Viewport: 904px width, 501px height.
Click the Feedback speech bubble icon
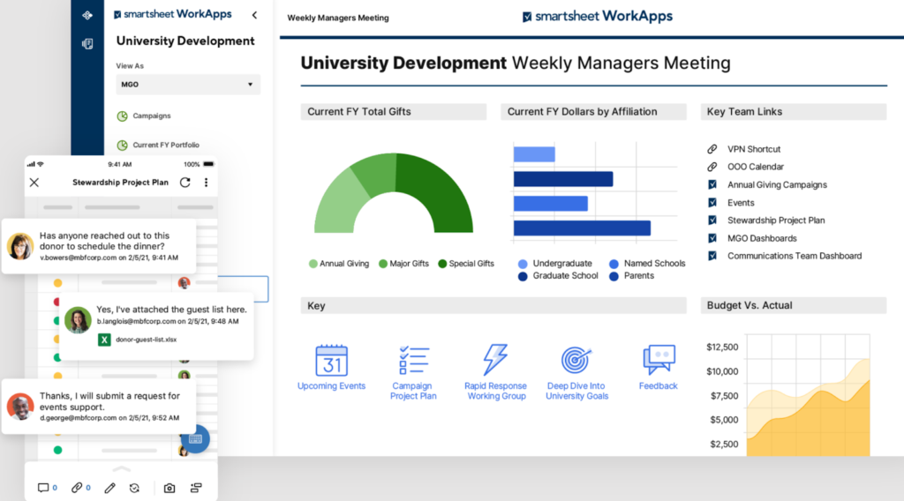[659, 360]
